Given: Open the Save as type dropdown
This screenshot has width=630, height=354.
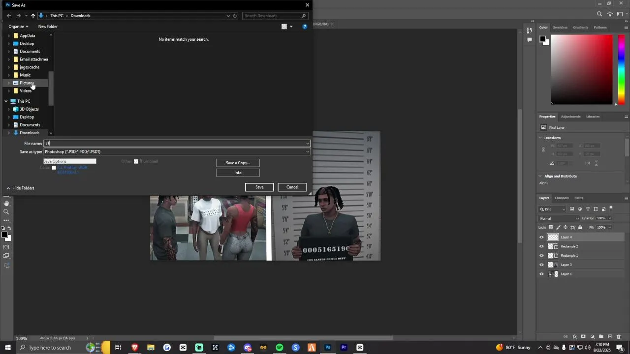Looking at the screenshot, I should [x=308, y=152].
